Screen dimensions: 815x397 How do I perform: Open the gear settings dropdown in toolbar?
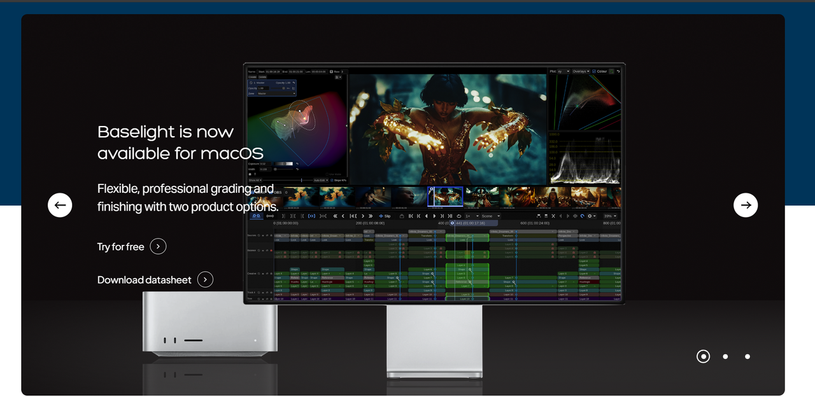tap(592, 216)
